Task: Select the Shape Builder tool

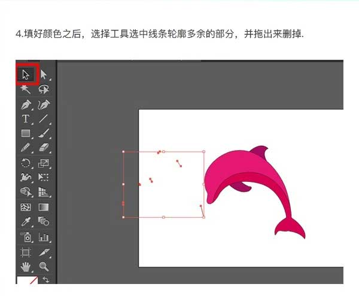Action: [26, 192]
